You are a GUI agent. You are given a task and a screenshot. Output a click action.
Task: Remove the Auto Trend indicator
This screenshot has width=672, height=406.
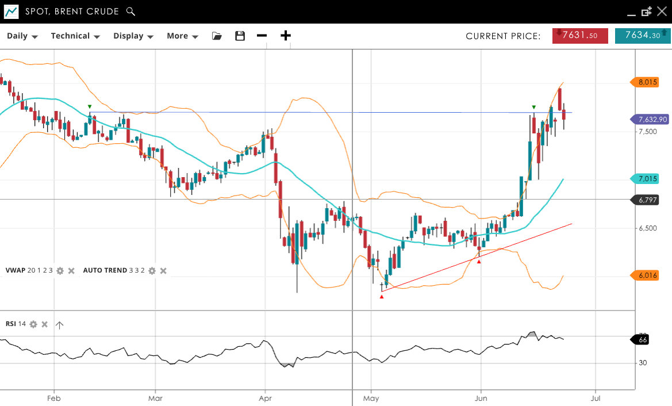(x=163, y=270)
